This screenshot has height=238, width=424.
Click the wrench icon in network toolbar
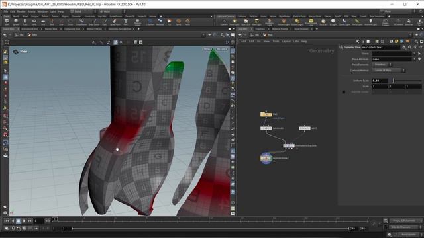coord(358,41)
